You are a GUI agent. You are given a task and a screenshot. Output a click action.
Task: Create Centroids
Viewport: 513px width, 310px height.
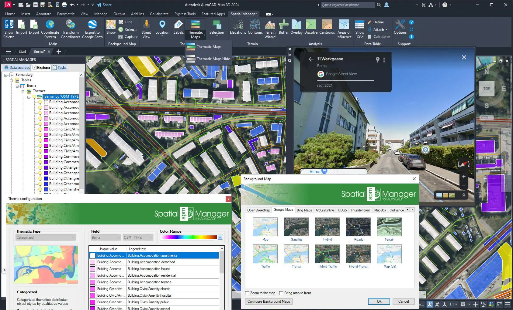click(327, 27)
